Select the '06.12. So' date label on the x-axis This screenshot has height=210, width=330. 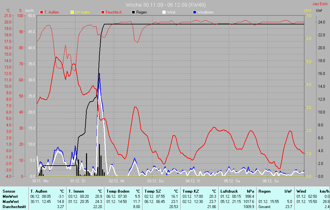tap(270, 181)
